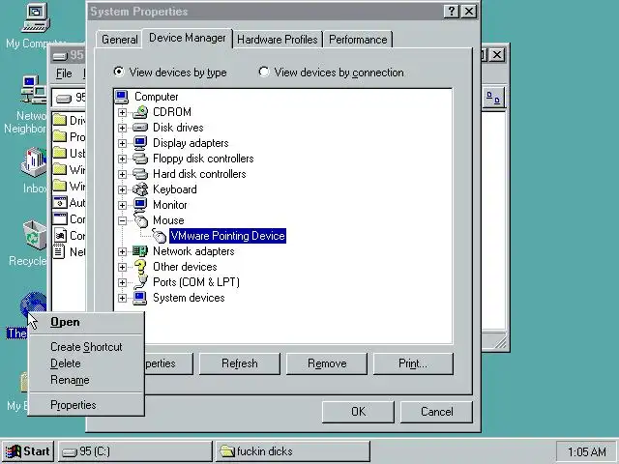Click the question mark help button in System Properties
The height and width of the screenshot is (464, 619).
point(452,12)
